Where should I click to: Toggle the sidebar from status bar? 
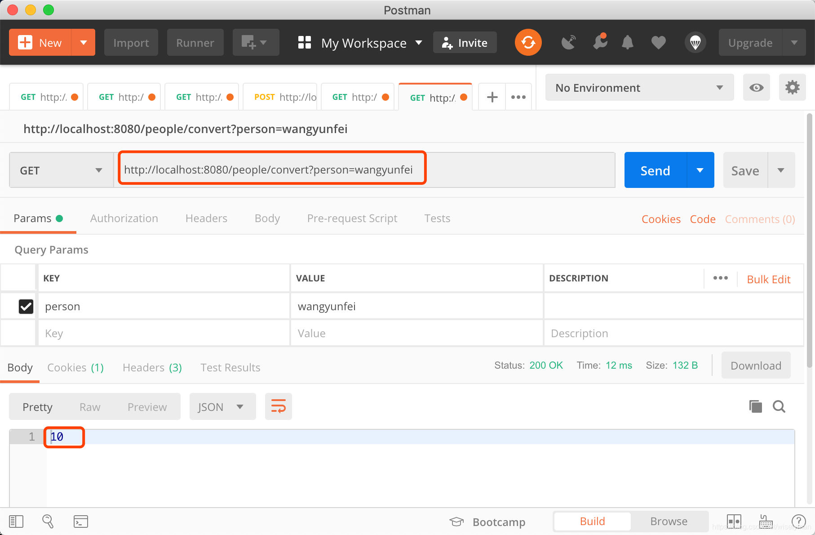point(16,522)
